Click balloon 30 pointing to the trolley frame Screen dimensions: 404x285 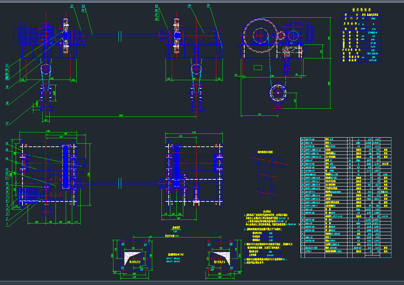[208, 5]
